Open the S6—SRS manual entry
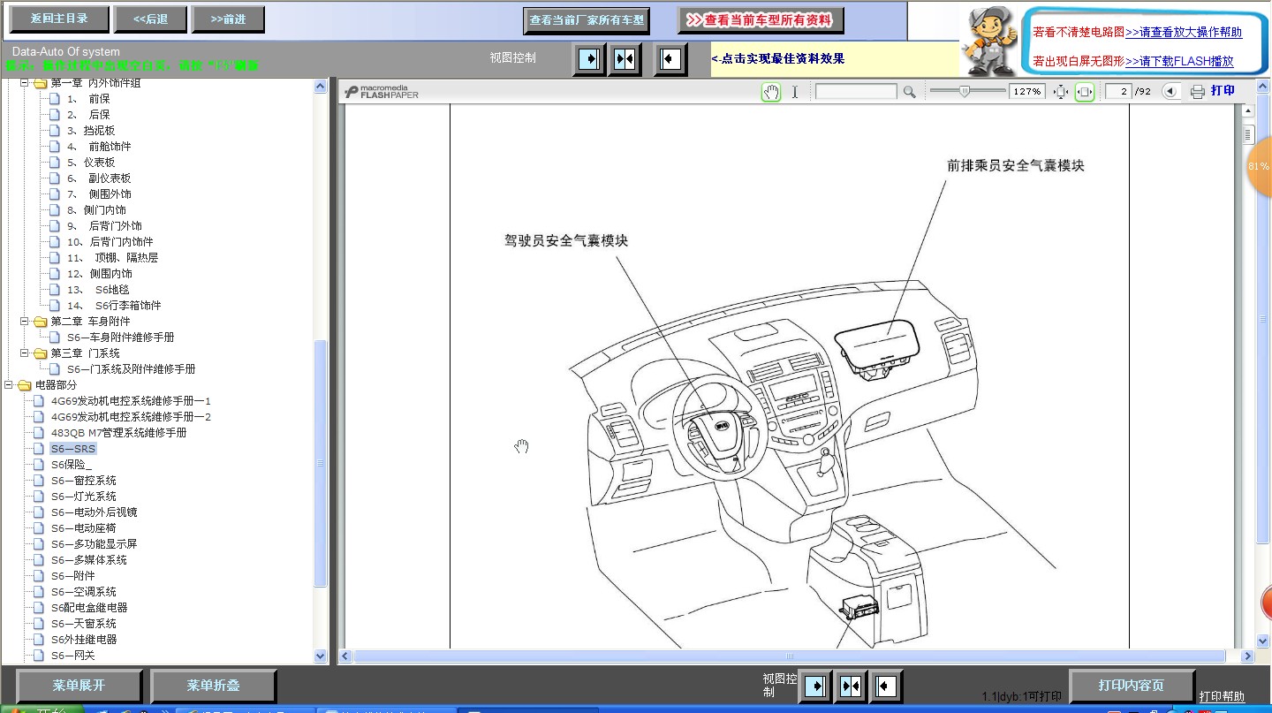This screenshot has height=713, width=1272. click(73, 449)
